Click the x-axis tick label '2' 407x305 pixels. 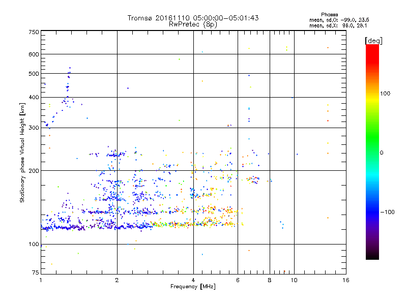pos(117,280)
